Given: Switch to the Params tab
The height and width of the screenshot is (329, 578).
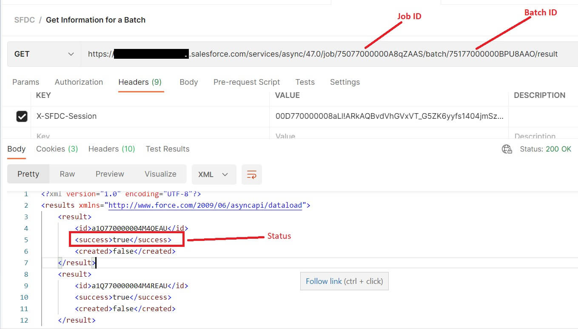Looking at the screenshot, I should tap(26, 82).
